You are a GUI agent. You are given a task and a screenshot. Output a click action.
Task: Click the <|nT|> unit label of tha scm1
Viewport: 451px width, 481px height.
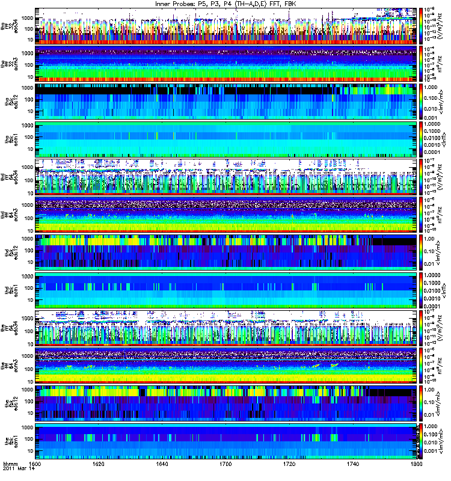(x=443, y=139)
